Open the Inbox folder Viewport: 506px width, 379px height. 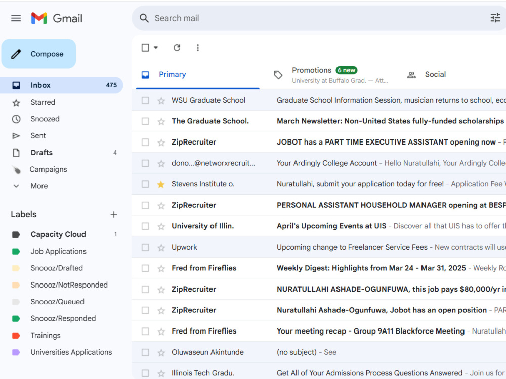[61, 85]
